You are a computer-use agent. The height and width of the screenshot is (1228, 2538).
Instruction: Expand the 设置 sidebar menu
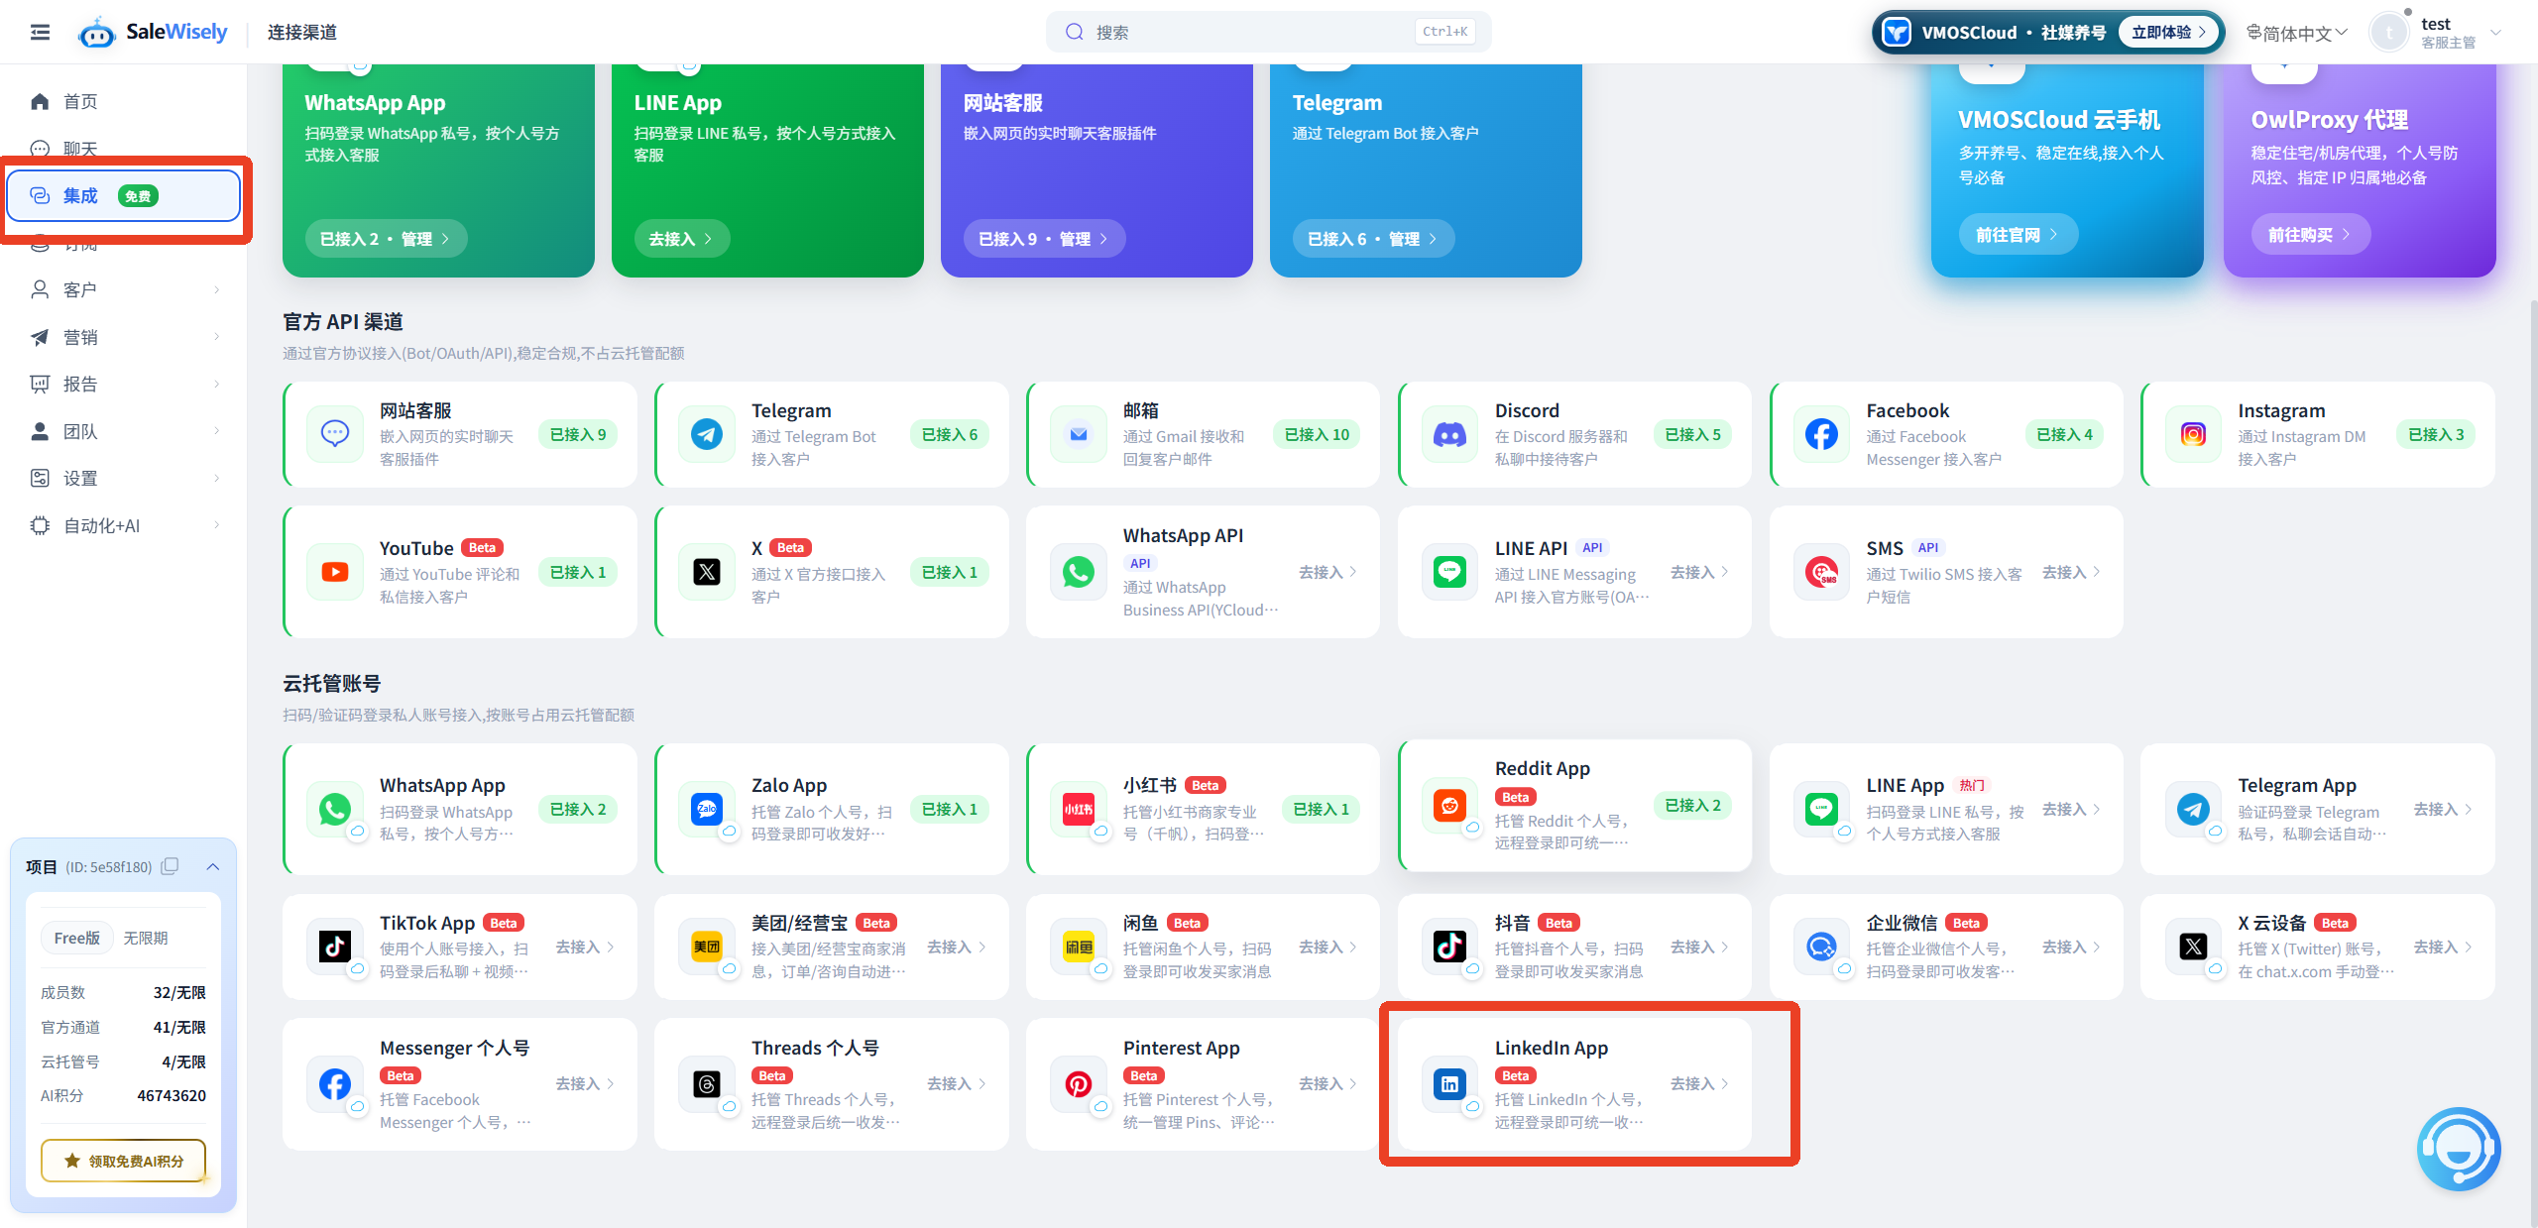click(x=124, y=478)
